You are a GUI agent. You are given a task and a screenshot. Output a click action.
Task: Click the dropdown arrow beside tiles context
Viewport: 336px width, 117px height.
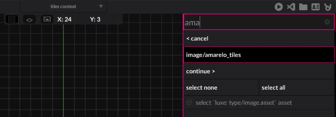point(101,6)
